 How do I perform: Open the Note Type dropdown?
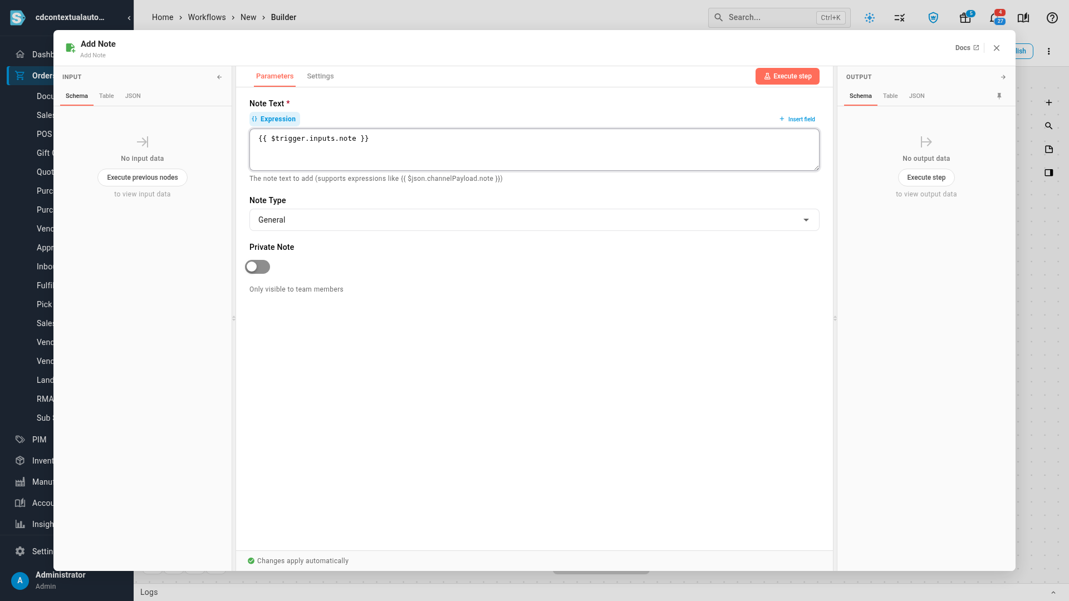(x=534, y=220)
